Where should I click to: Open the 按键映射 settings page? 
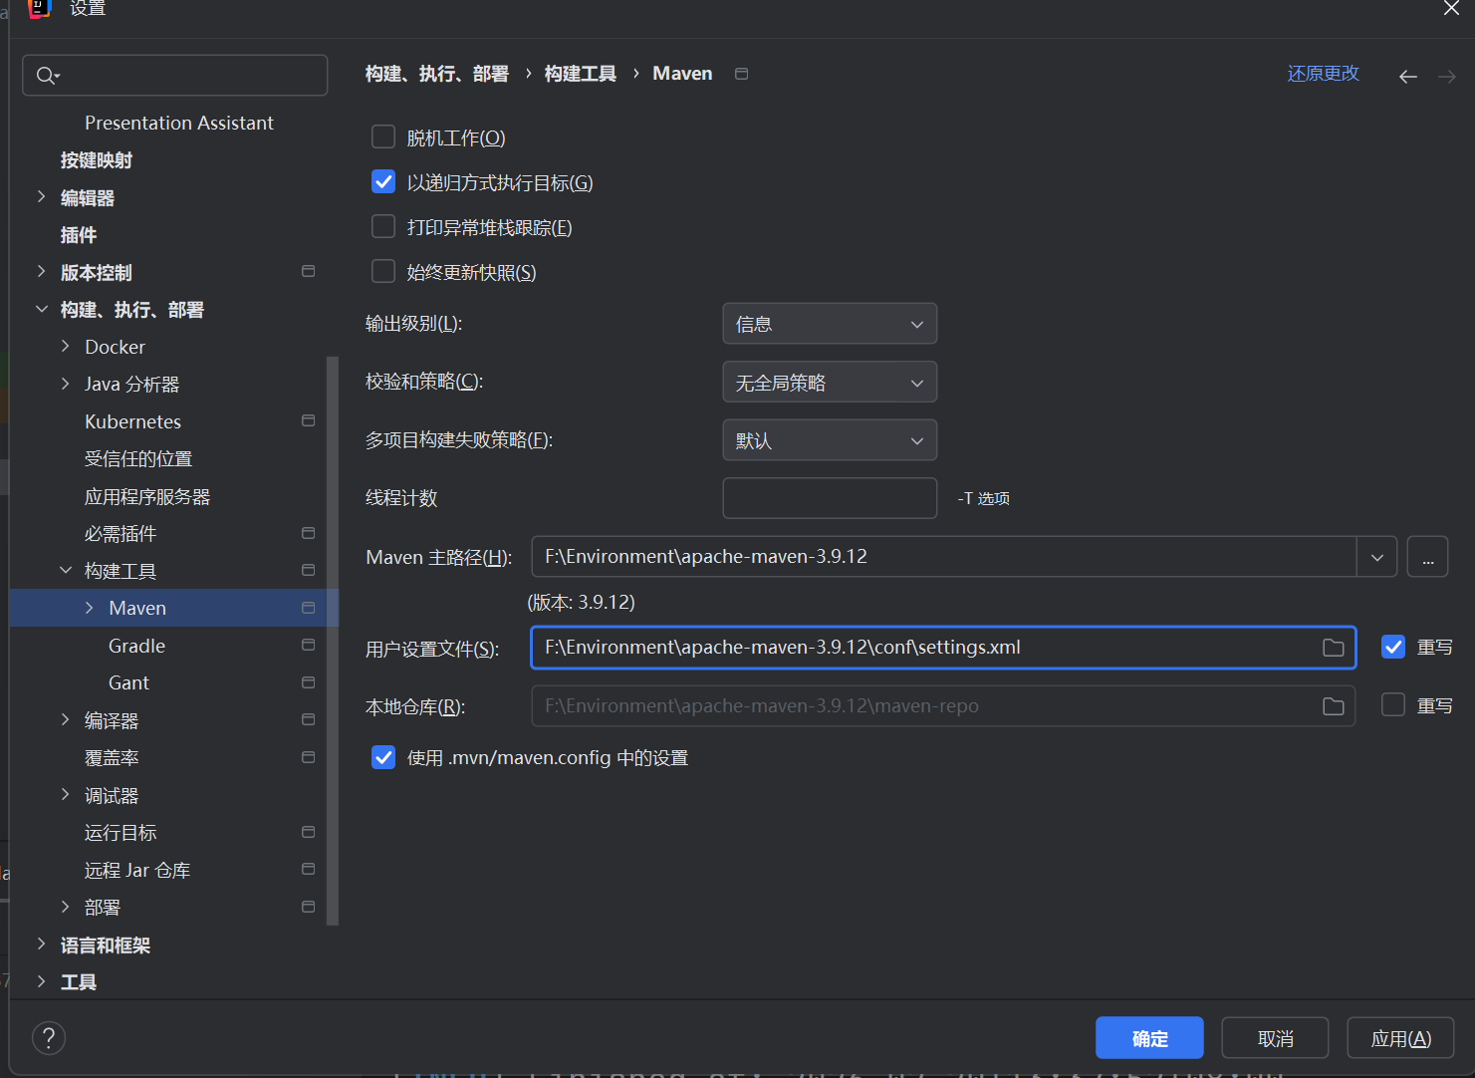click(97, 160)
